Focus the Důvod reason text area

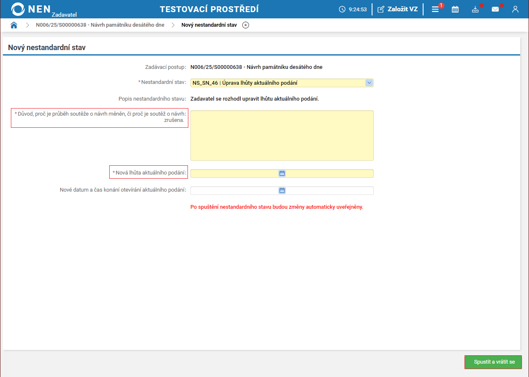point(282,135)
